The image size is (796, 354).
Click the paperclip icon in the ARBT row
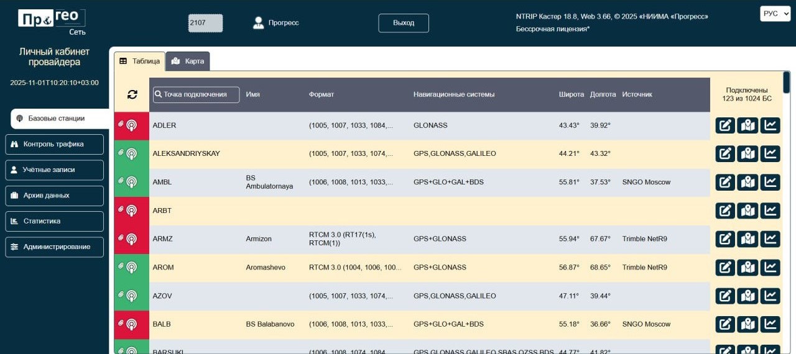point(122,209)
